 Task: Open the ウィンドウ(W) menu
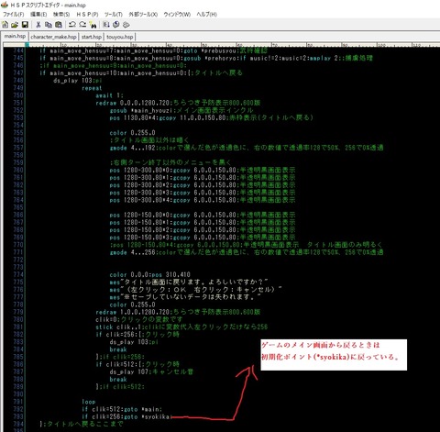(177, 15)
